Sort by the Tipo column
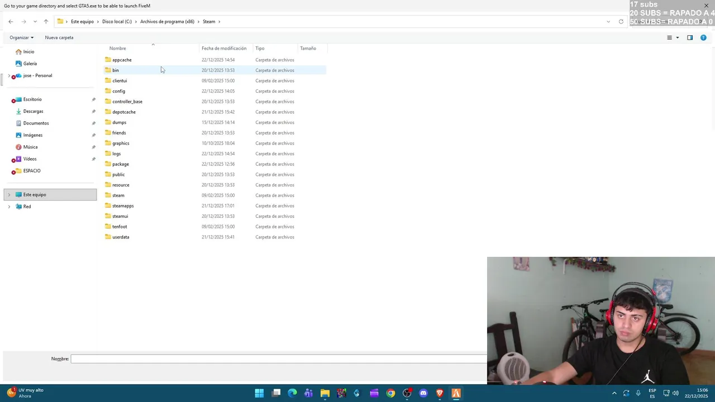The width and height of the screenshot is (715, 402). pyautogui.click(x=260, y=49)
